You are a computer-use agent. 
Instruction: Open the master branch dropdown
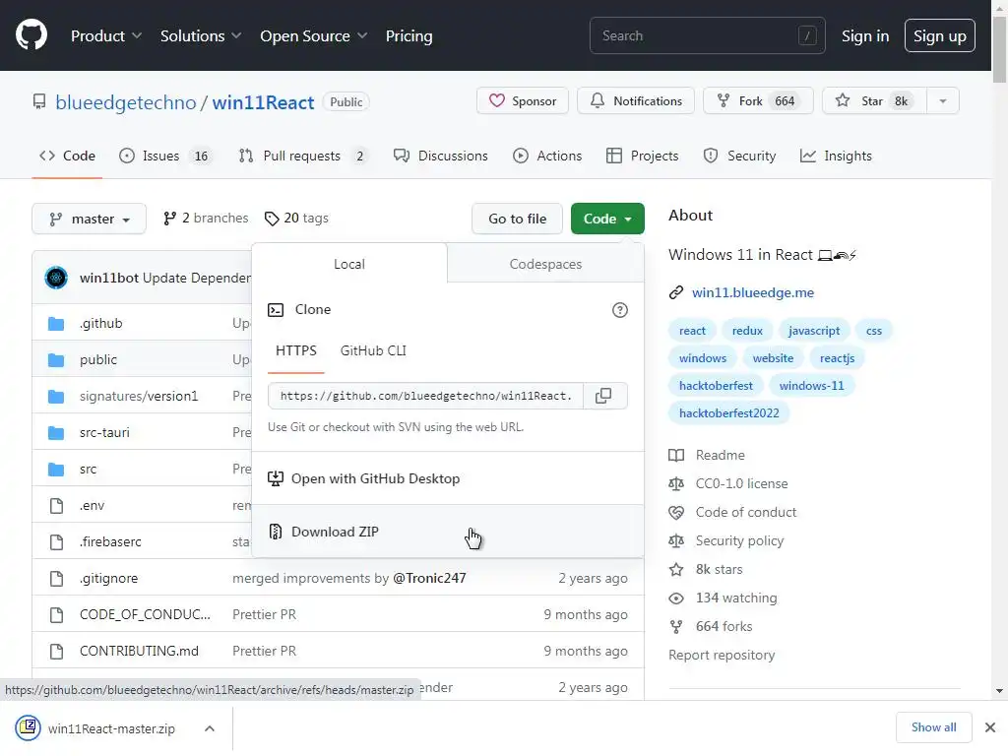[90, 220]
